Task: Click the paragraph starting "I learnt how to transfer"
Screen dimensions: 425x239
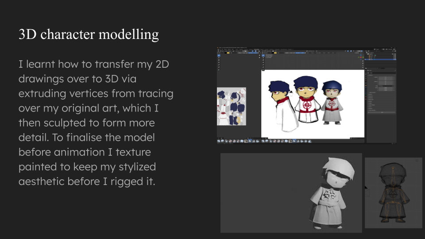Action: (x=96, y=123)
